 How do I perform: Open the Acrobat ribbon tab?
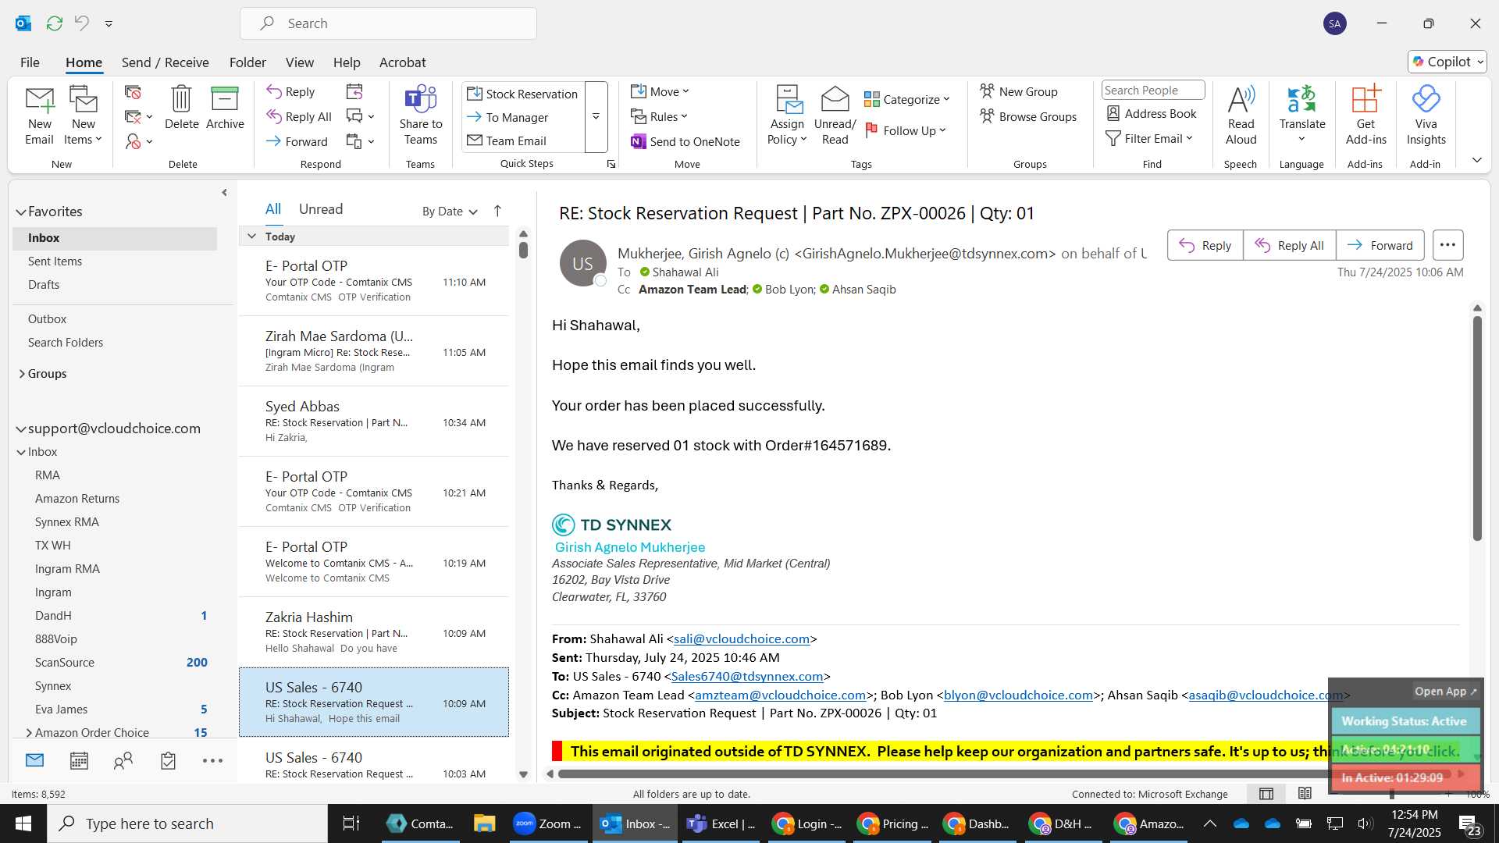point(402,62)
